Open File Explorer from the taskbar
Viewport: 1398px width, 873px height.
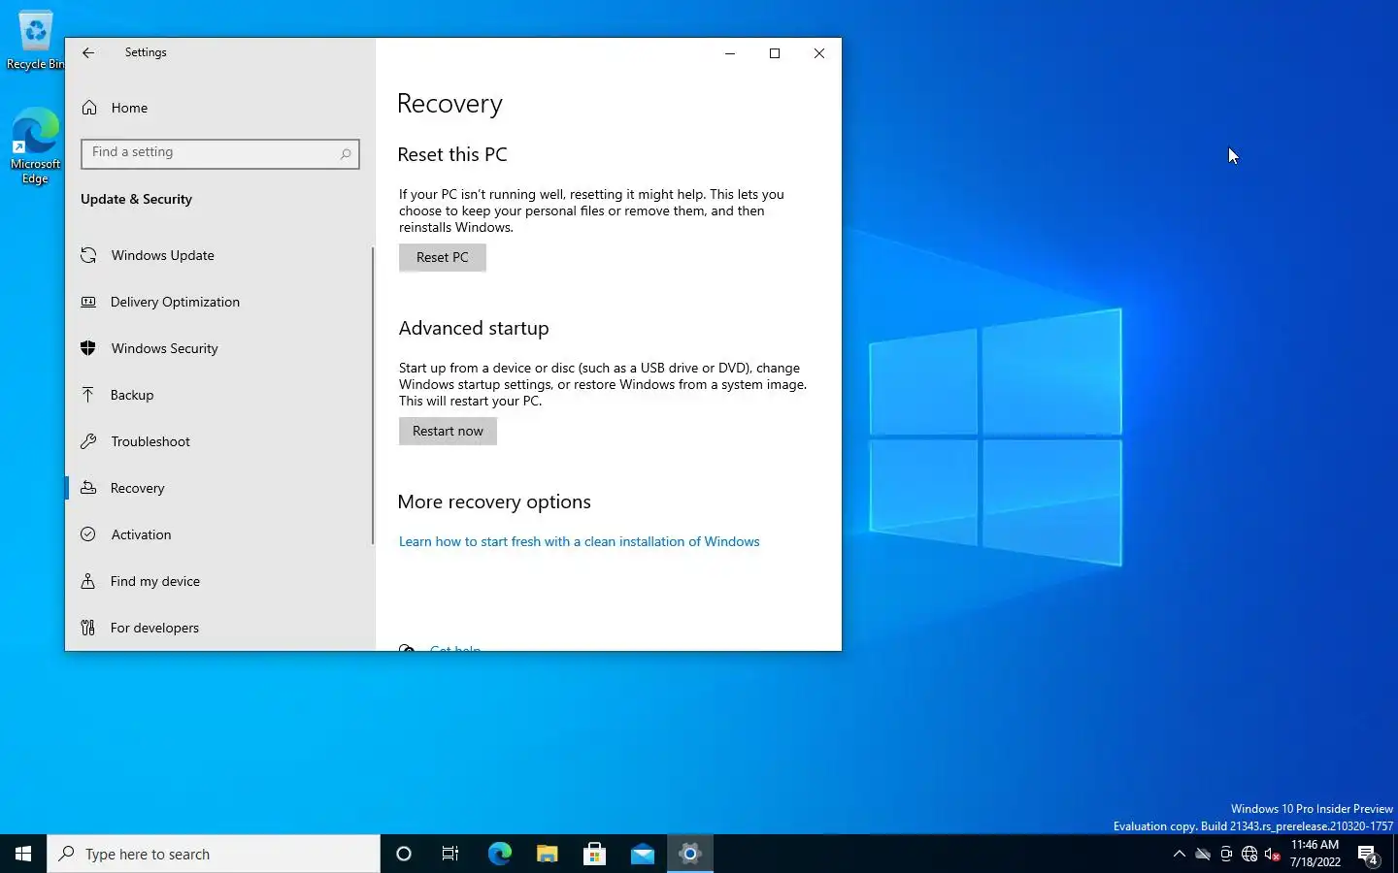coord(547,854)
